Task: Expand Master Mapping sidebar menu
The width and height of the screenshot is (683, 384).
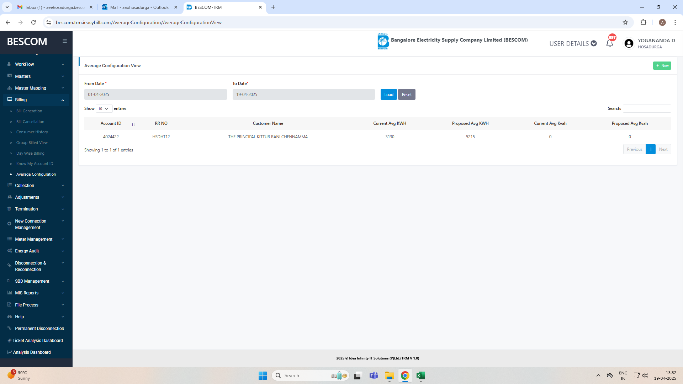Action: [x=36, y=88]
